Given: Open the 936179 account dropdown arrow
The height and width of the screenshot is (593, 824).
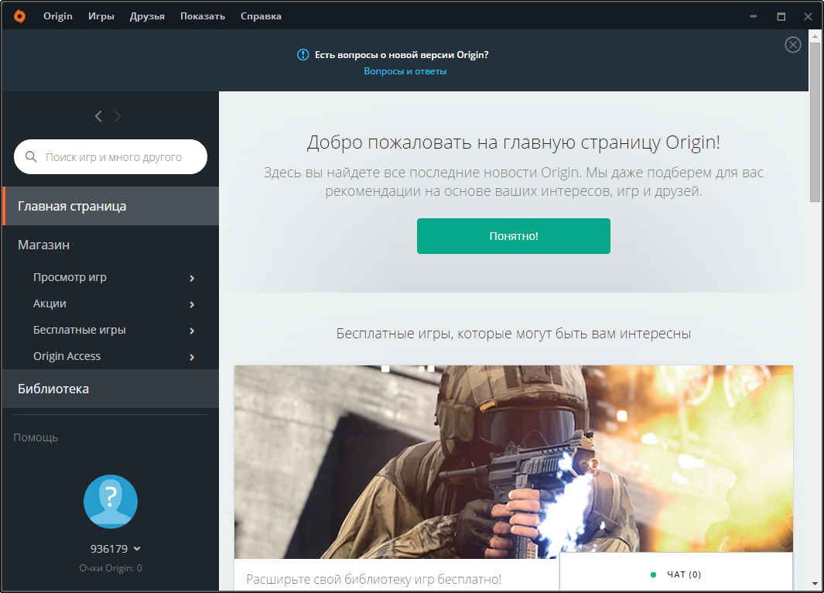Looking at the screenshot, I should pos(137,549).
